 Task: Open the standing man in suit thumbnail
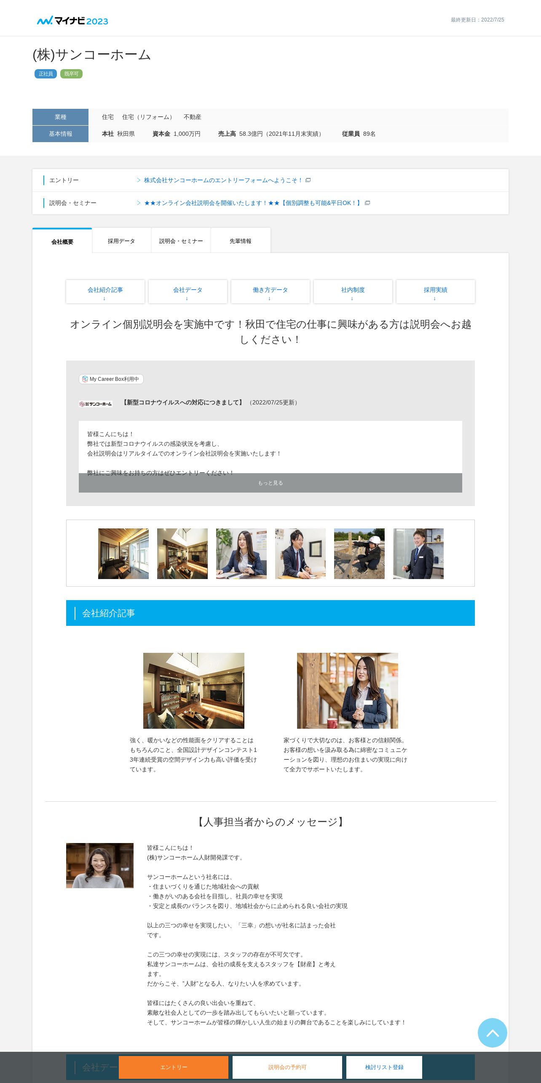click(418, 553)
